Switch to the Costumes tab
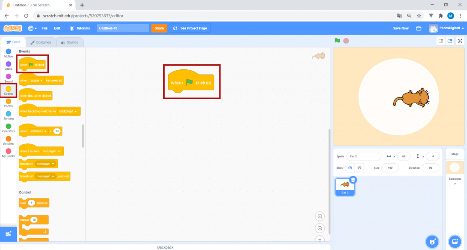This screenshot has width=467, height=250. coord(41,42)
